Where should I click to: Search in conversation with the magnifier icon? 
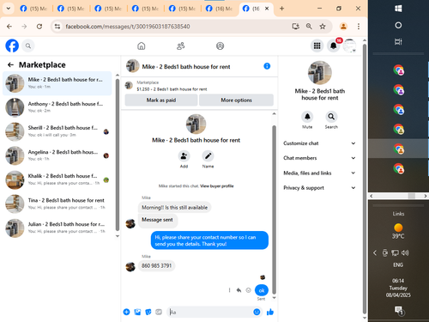point(331,117)
